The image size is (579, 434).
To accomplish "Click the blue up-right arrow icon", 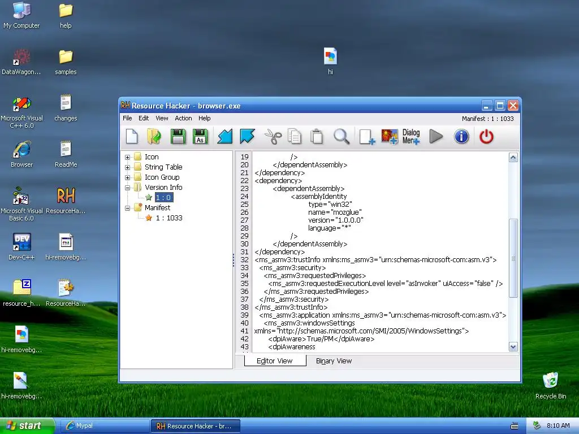I will (247, 137).
